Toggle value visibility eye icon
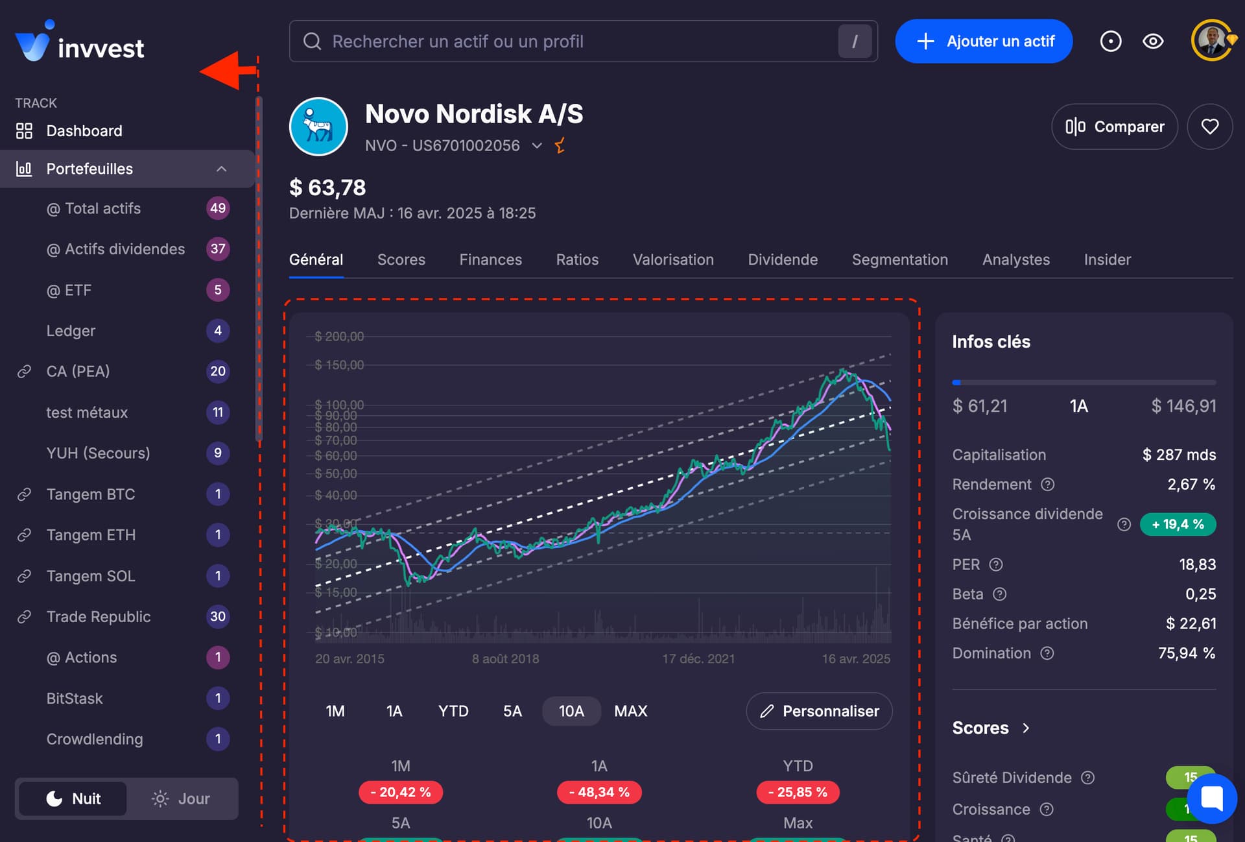Screen dimensions: 1245x842 point(1153,42)
